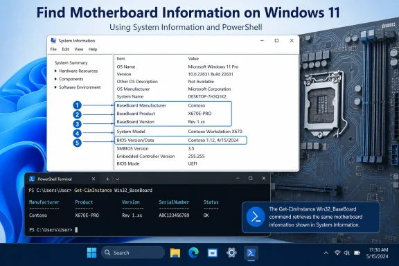Launch Microsoft Edge from the taskbar
The height and width of the screenshot is (266, 399).
(194, 253)
